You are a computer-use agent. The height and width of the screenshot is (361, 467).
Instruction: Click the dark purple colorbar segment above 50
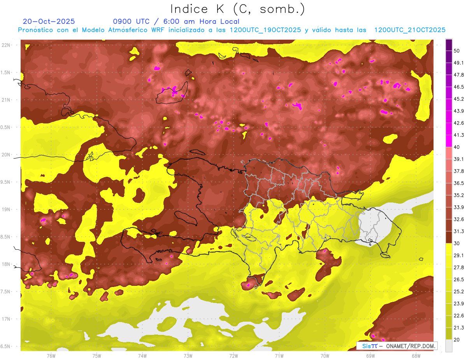pyautogui.click(x=449, y=45)
